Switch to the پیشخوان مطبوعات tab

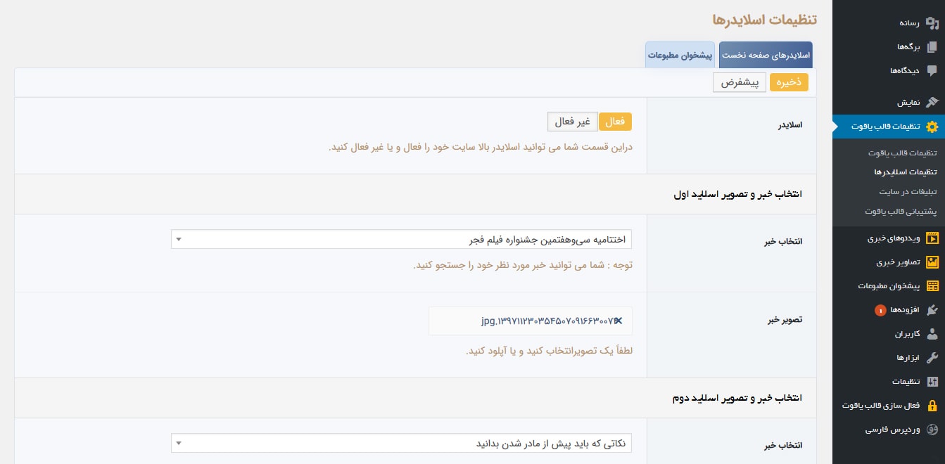point(680,55)
